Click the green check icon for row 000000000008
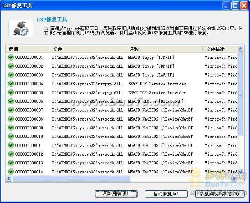The width and height of the screenshot is (250, 203). (11, 119)
